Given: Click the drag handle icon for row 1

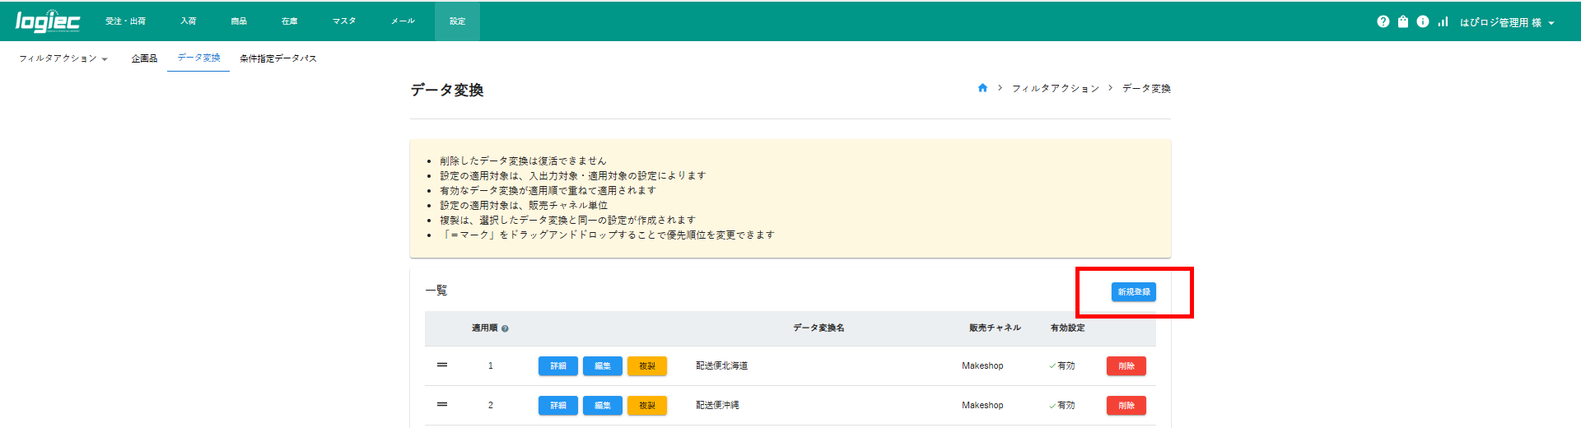Looking at the screenshot, I should tap(442, 365).
